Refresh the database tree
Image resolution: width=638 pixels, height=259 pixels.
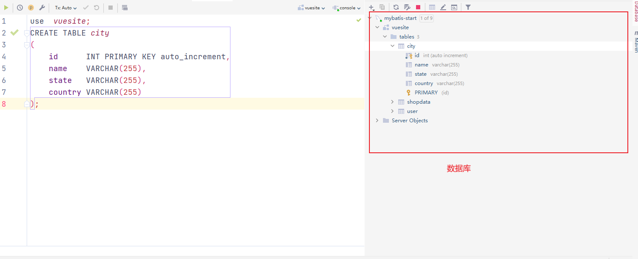(396, 7)
